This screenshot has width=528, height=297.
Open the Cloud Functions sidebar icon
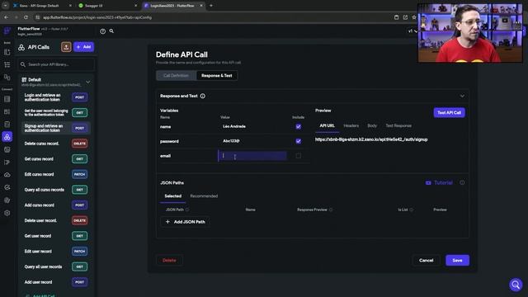coord(7,175)
